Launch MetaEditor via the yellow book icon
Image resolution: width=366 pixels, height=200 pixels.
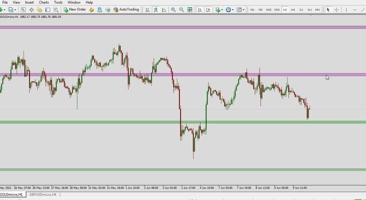[x=91, y=9]
